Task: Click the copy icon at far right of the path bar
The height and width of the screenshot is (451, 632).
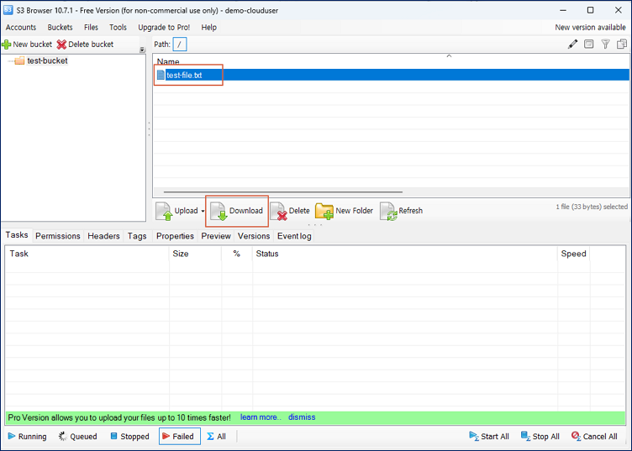Action: (622, 45)
